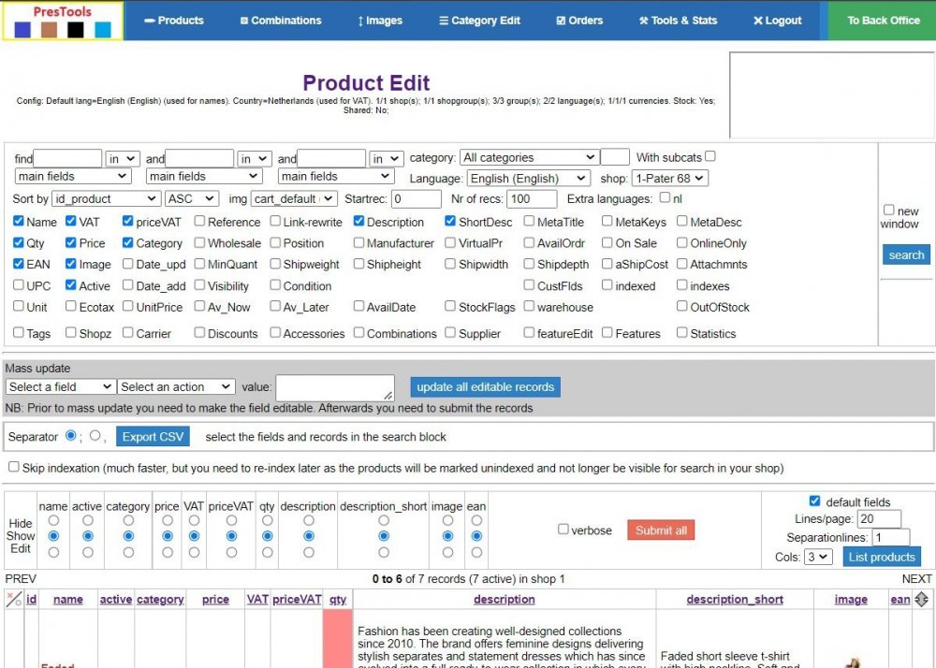Select Edit radio for price column
Screen dimensions: 936x668
tap(168, 553)
